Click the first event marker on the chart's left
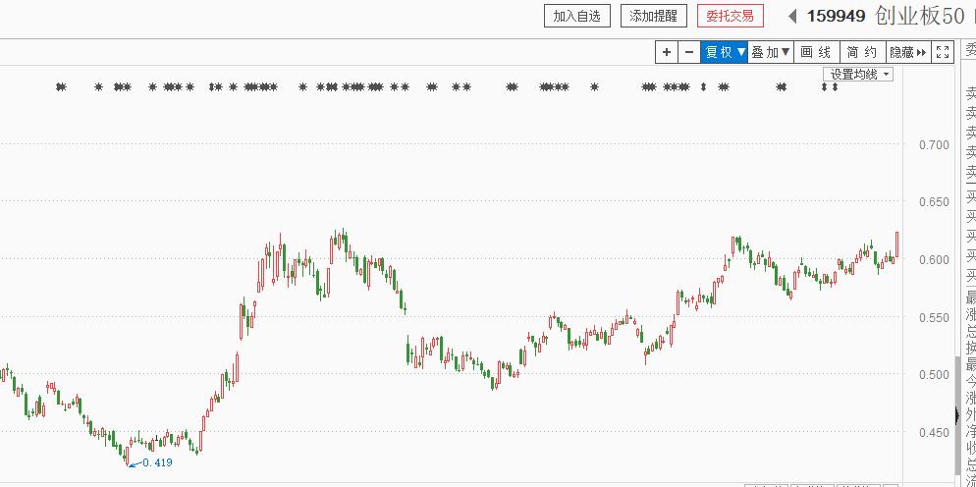 pyautogui.click(x=61, y=87)
